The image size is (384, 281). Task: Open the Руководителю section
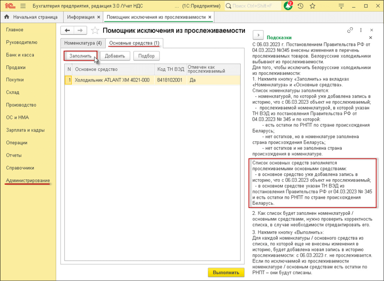coord(22,42)
